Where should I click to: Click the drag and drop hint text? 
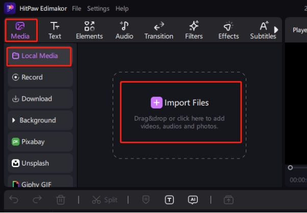180,122
